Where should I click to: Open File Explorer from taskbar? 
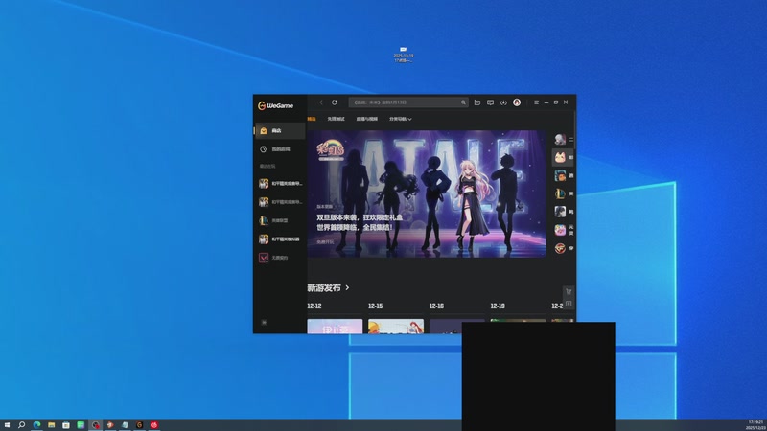[x=52, y=425]
